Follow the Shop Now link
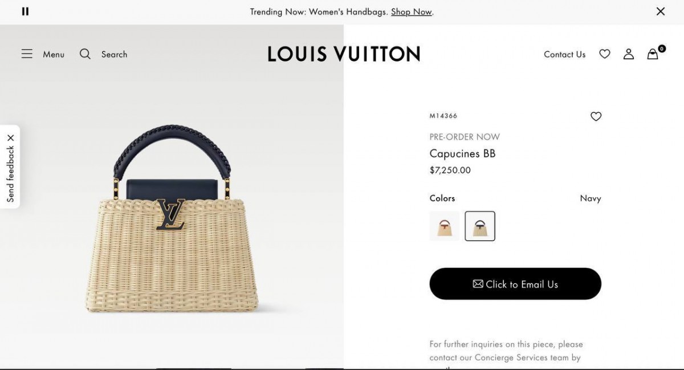The width and height of the screenshot is (684, 370). (412, 11)
